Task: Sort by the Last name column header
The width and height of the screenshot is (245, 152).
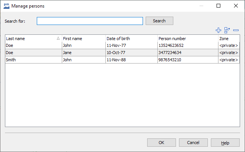Action: [x=30, y=39]
